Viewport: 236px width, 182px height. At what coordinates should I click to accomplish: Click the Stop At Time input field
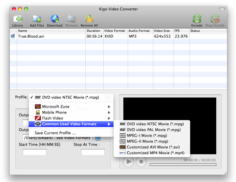tap(93, 152)
